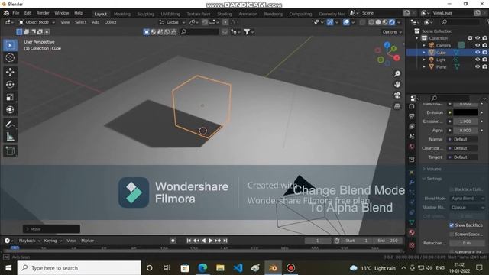Switch to the Modeling workspace tab

click(x=122, y=14)
